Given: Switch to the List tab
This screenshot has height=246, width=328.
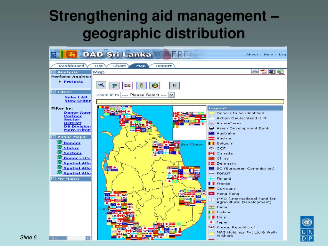Looking at the screenshot, I should tap(99, 66).
